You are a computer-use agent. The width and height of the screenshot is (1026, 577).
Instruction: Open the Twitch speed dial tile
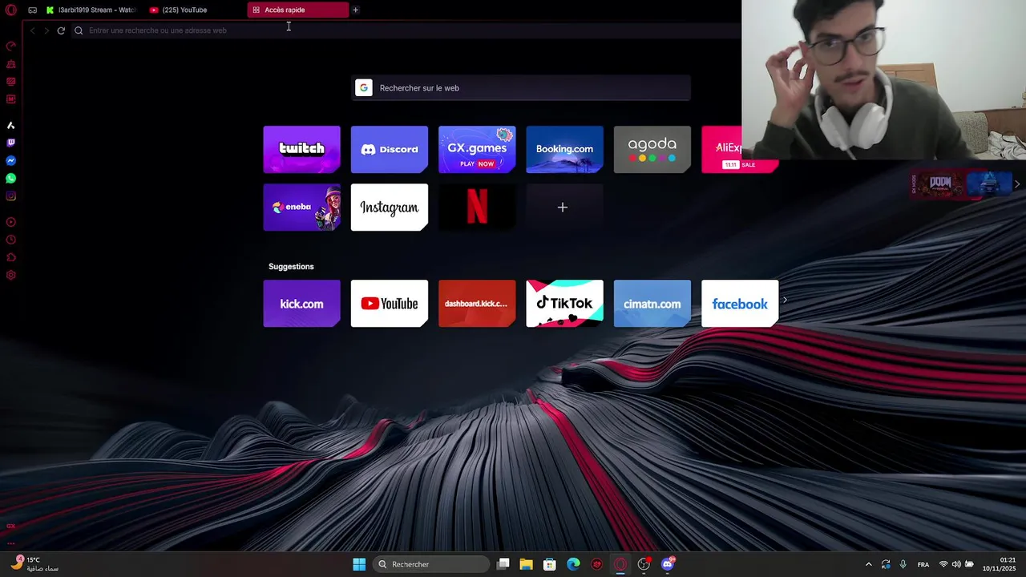301,149
